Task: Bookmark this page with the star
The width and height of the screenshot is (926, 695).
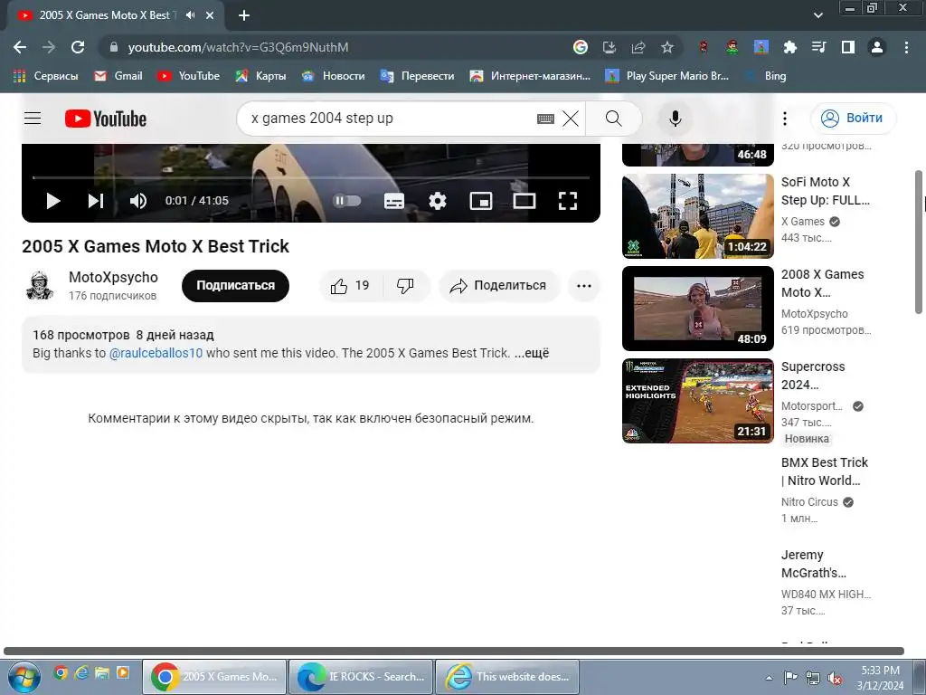Action: [x=667, y=47]
